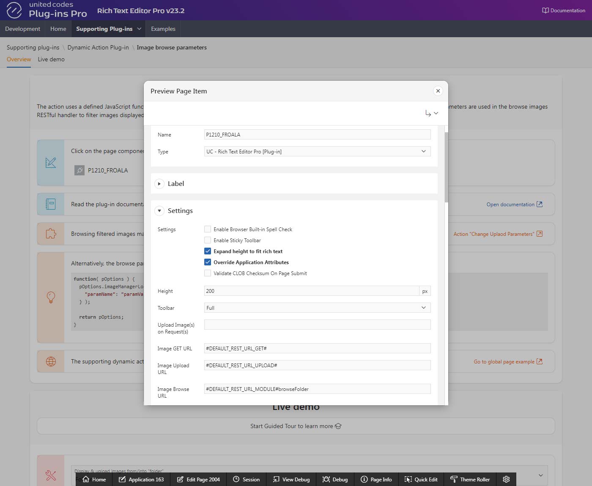Enable Sticky Toolbar checkbox
The height and width of the screenshot is (486, 592).
(208, 240)
